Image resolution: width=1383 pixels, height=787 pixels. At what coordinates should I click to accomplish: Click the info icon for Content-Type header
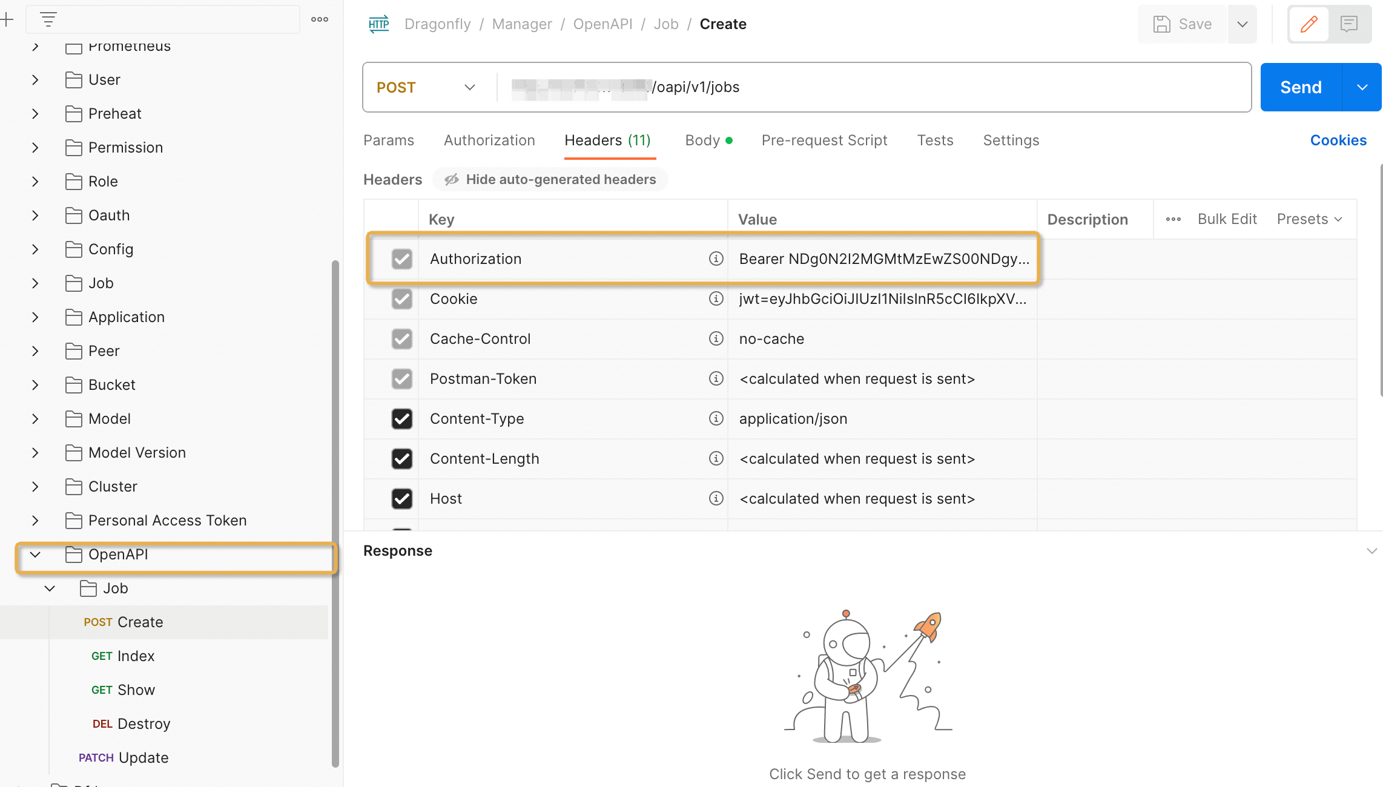coord(716,419)
